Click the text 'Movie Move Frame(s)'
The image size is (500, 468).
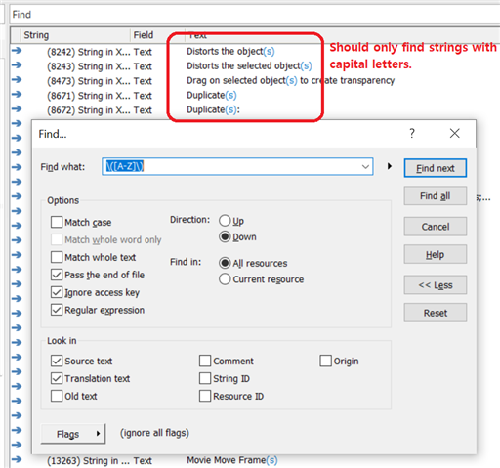coord(232,460)
